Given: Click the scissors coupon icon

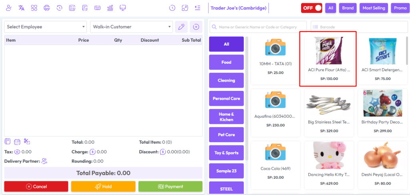Looking at the screenshot, I should tap(27, 142).
